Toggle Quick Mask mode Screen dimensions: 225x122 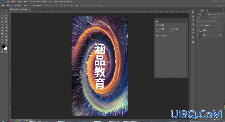[2, 52]
